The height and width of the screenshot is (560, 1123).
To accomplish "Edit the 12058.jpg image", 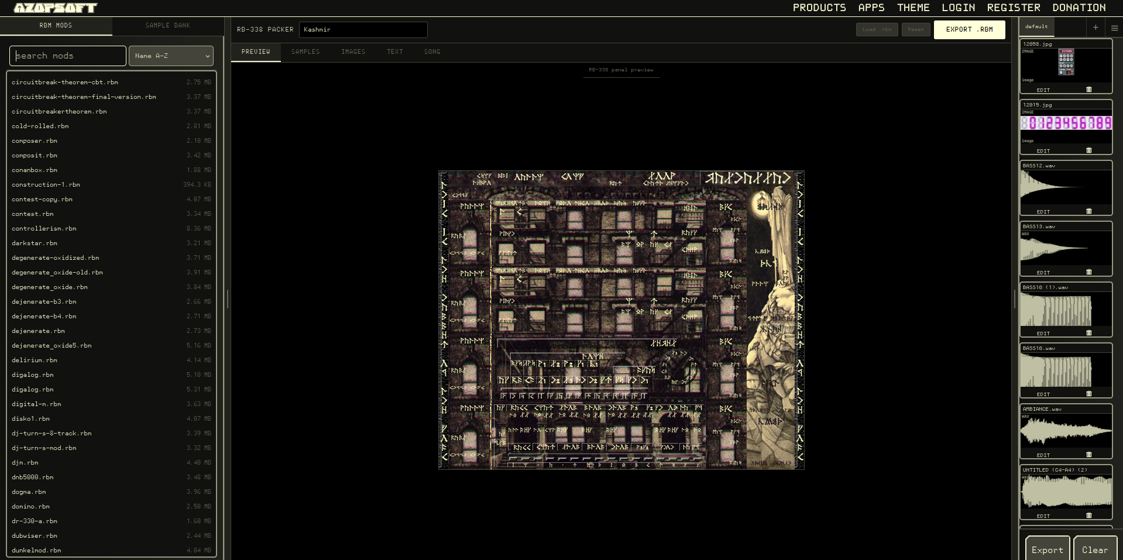I will click(x=1043, y=90).
